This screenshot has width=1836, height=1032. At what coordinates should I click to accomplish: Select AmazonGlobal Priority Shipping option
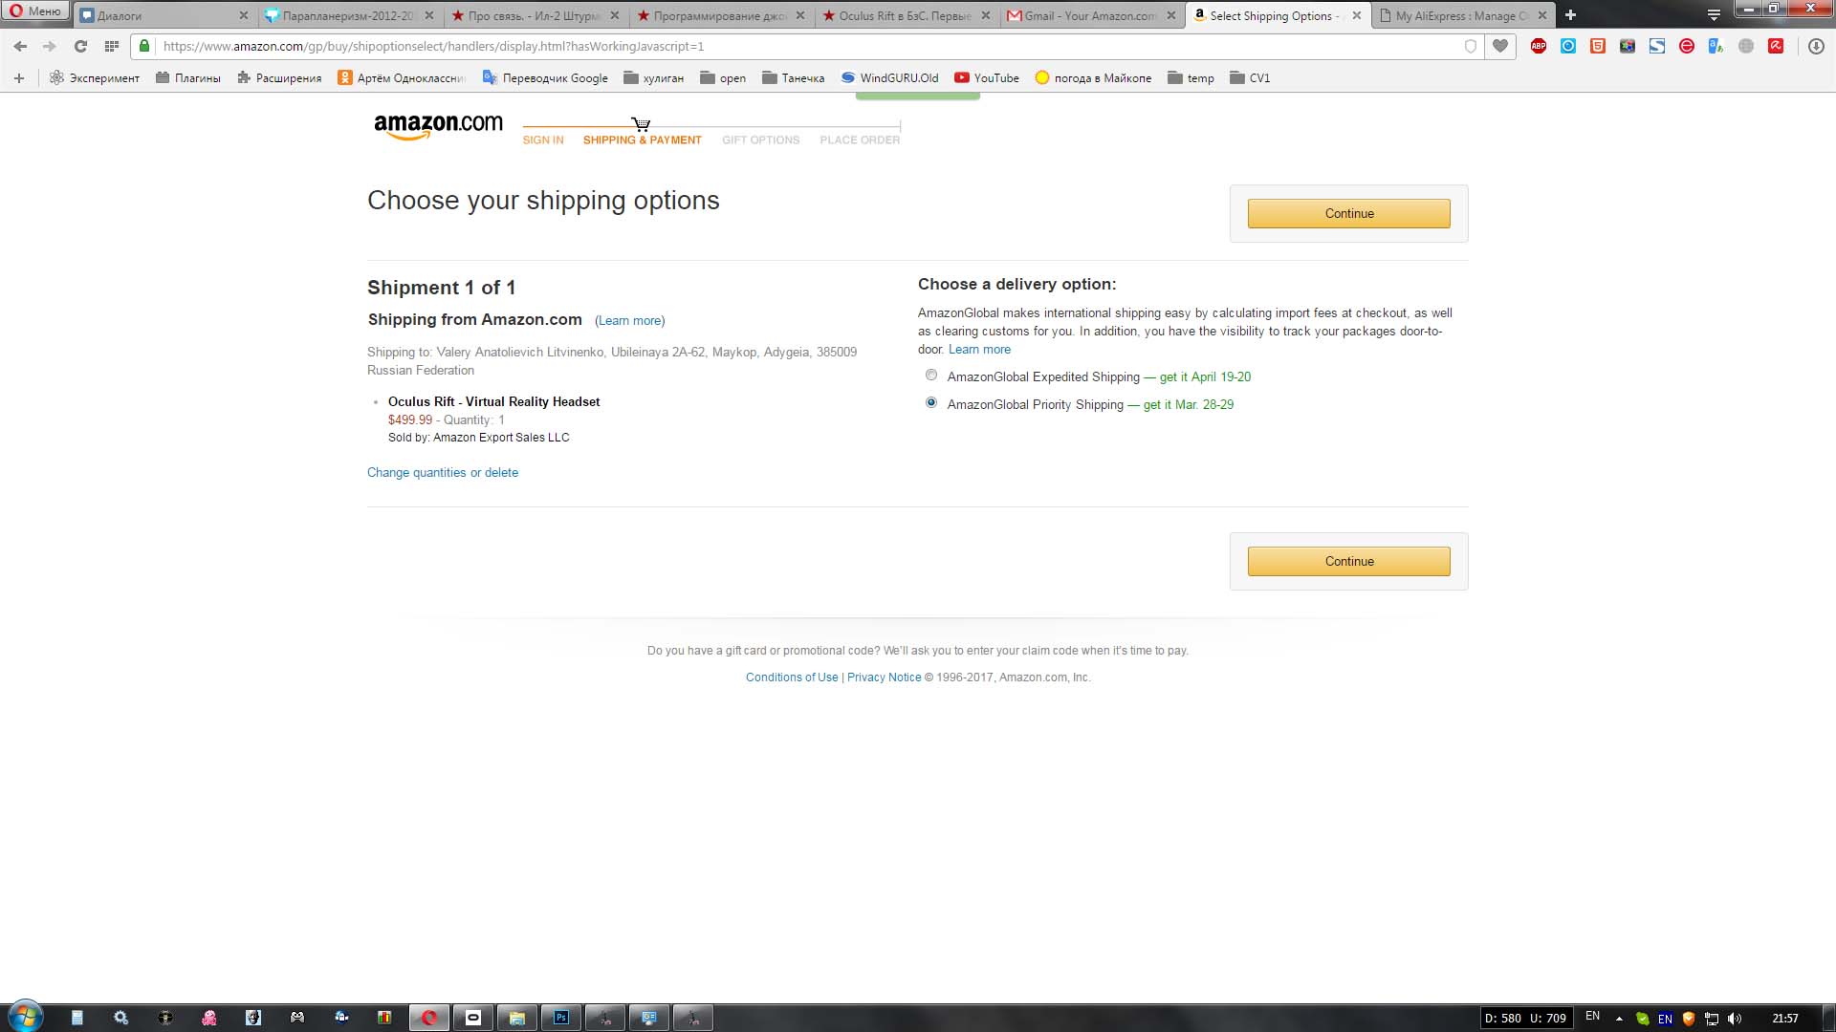pyautogui.click(x=931, y=403)
